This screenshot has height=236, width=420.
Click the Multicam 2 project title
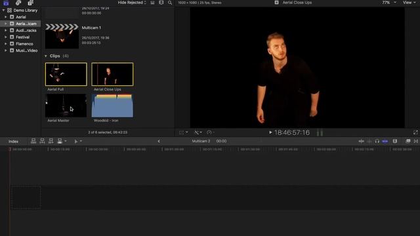click(x=201, y=141)
